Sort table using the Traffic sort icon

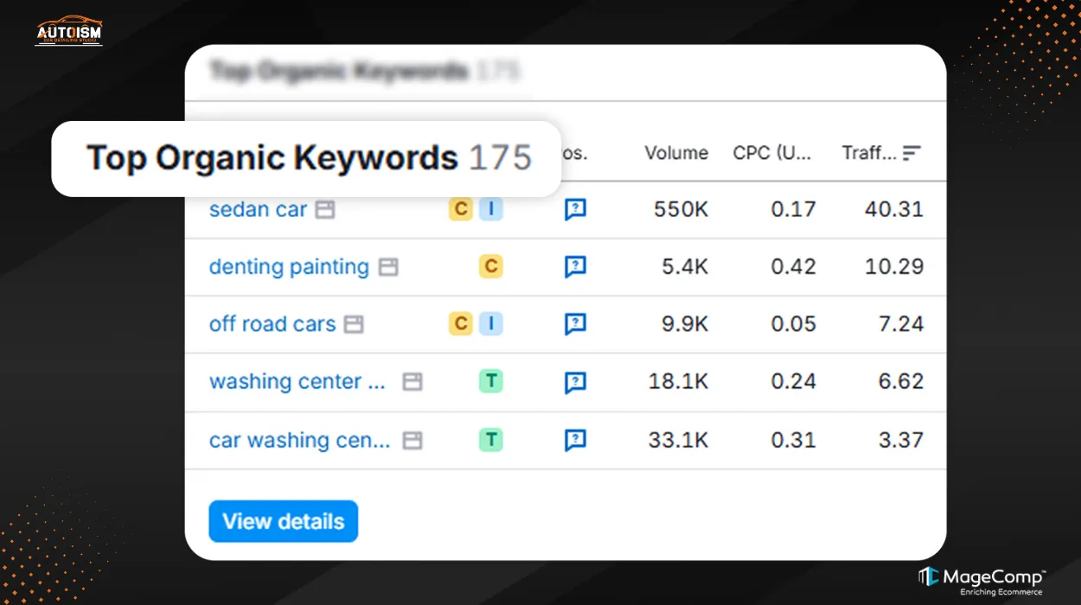(x=911, y=153)
